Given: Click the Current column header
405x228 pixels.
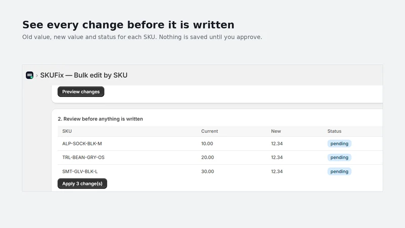Looking at the screenshot, I should point(210,131).
